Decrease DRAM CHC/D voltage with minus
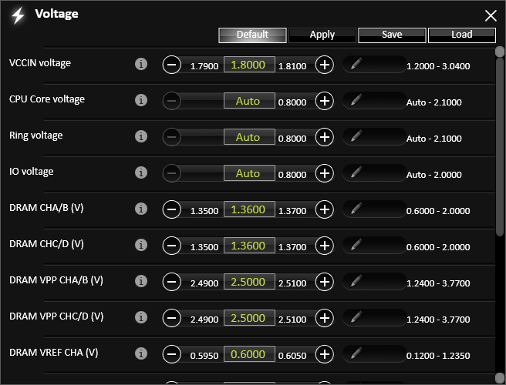This screenshot has height=385, width=506. pos(171,246)
